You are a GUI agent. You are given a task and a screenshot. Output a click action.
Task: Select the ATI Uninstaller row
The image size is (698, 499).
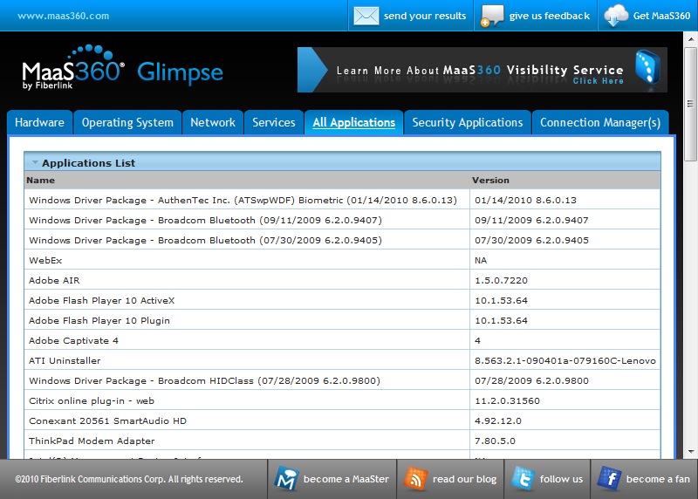(x=342, y=360)
